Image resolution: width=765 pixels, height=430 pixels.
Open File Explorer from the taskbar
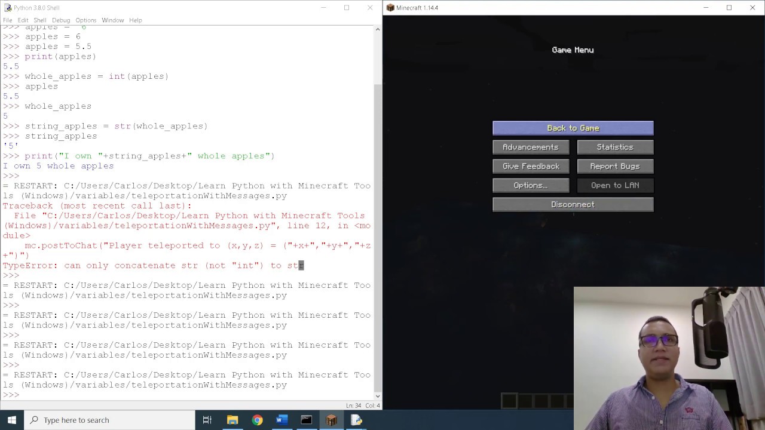click(x=232, y=420)
